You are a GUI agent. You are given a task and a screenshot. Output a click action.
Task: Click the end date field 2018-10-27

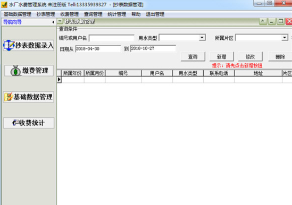[153, 48]
